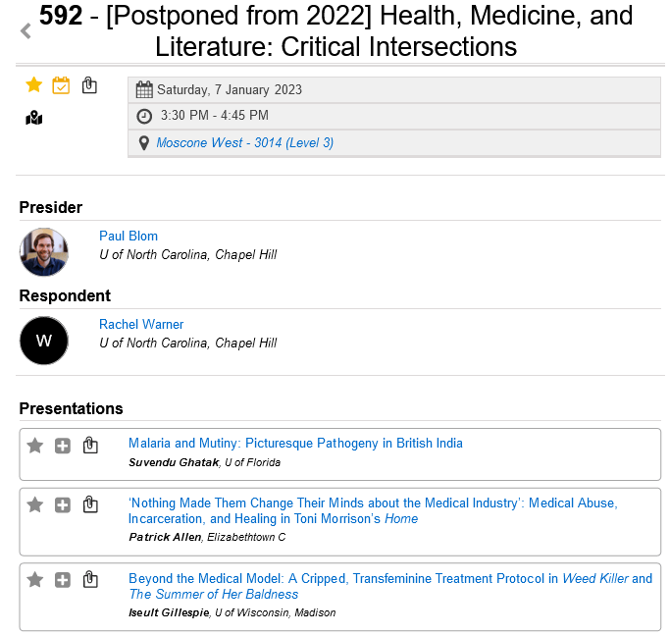
Task: Open Rachel Warner's profile link
Action: click(x=141, y=324)
